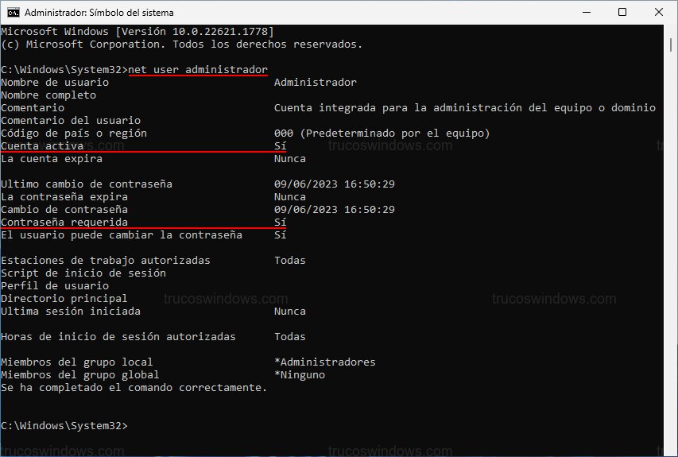
Task: Click '(c) Microsoft Corporation' copyright line
Action: (x=181, y=44)
